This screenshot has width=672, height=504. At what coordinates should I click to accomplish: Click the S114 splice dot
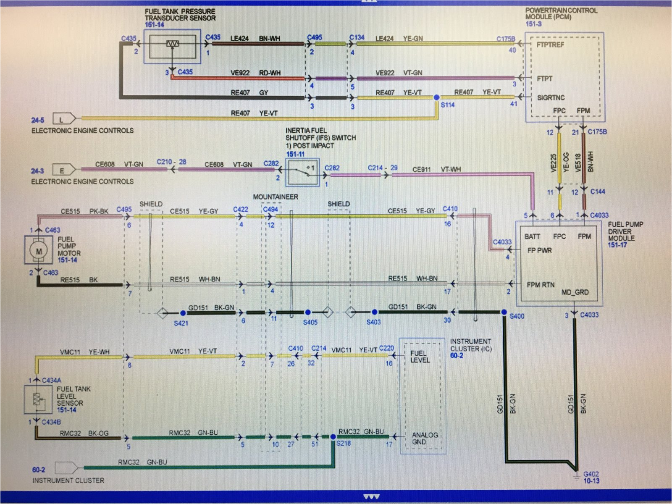click(437, 97)
